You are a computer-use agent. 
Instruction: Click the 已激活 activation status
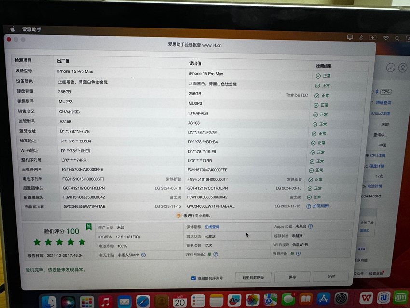point(210,236)
